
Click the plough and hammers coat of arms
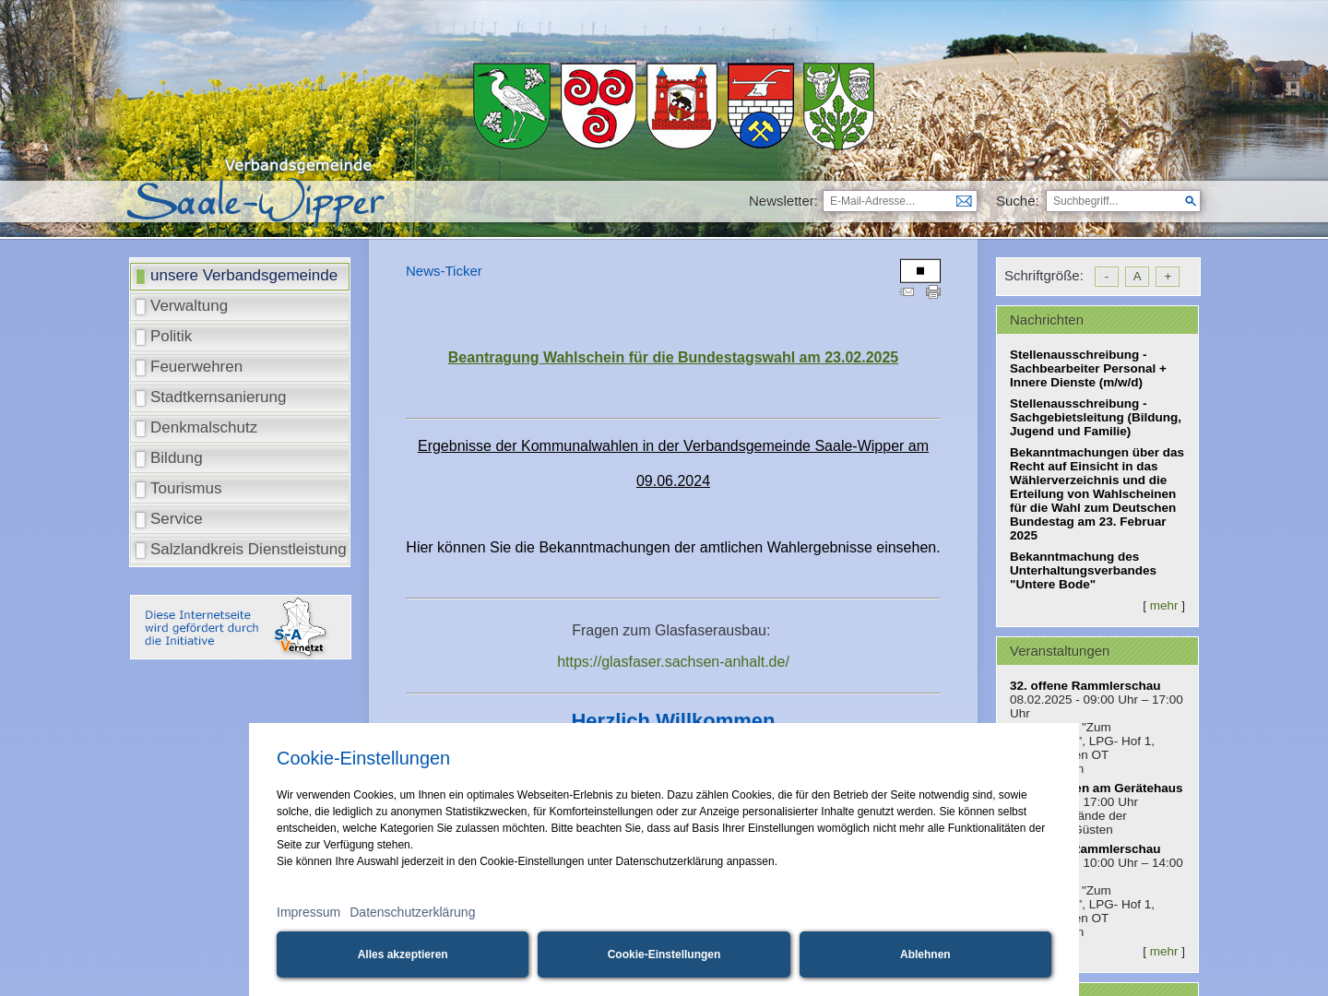pos(761,106)
